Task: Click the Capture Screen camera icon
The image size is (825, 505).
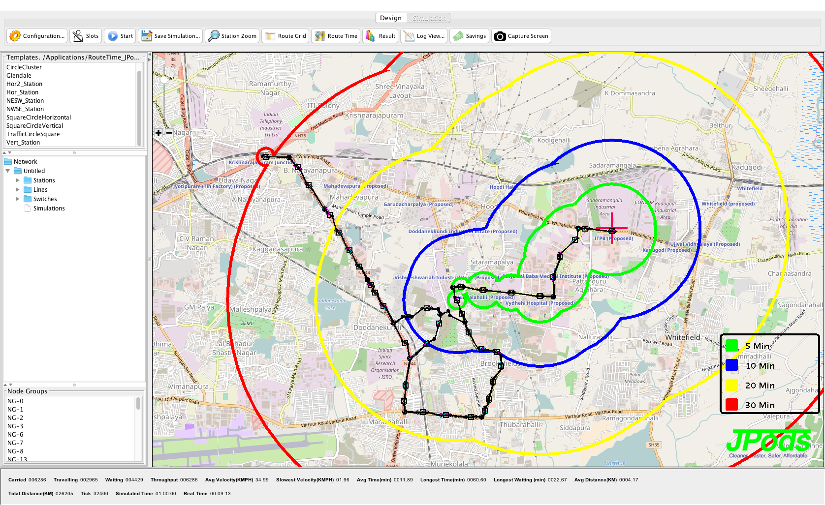Action: [x=500, y=36]
